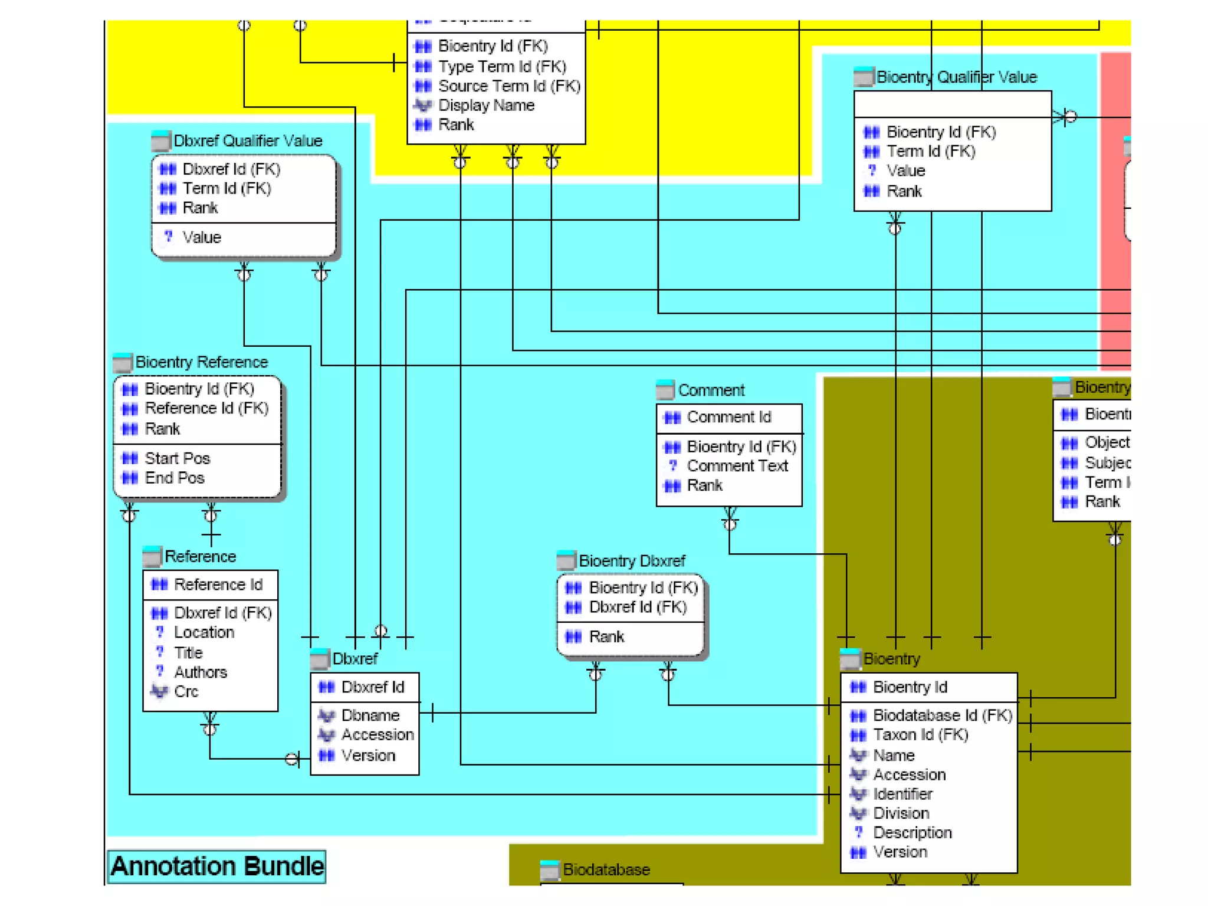
Task: Click the Bioentry Dbxref title text
Action: 632,561
